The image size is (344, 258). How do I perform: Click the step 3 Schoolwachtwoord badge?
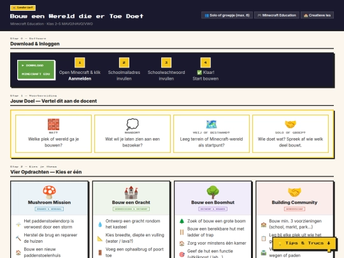coord(166,62)
